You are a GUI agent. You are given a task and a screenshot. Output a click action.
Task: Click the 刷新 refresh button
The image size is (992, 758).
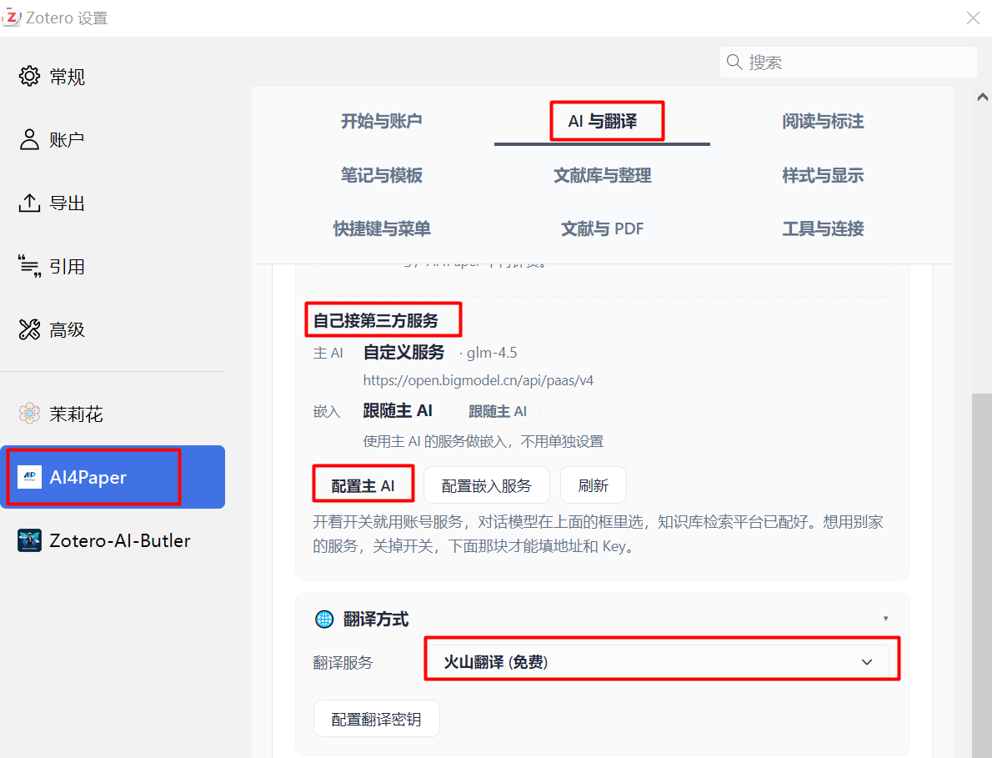click(x=593, y=485)
